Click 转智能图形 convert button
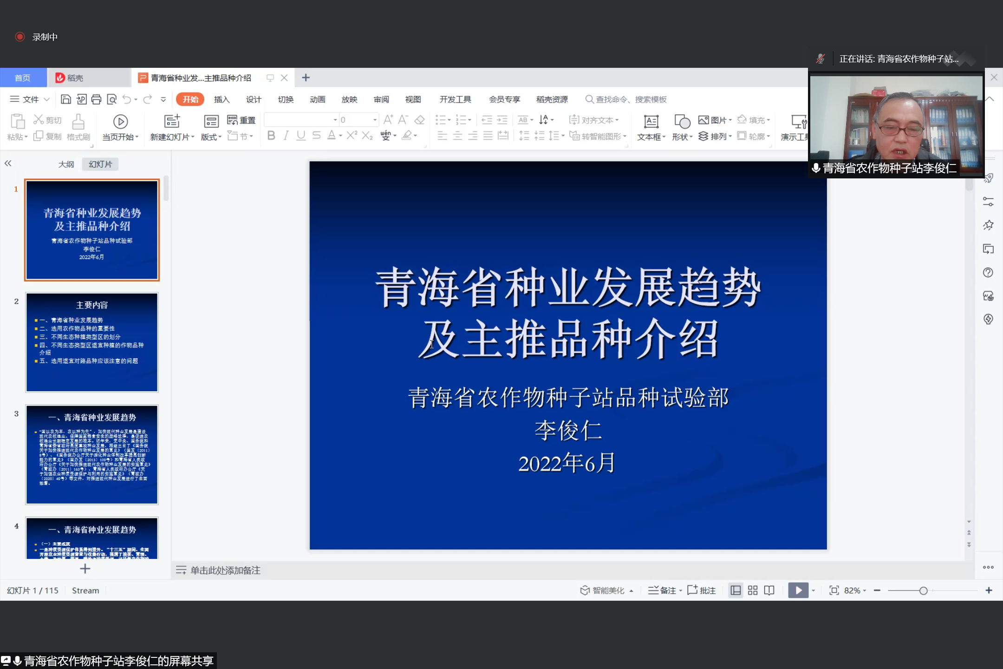This screenshot has height=669, width=1003. [599, 136]
